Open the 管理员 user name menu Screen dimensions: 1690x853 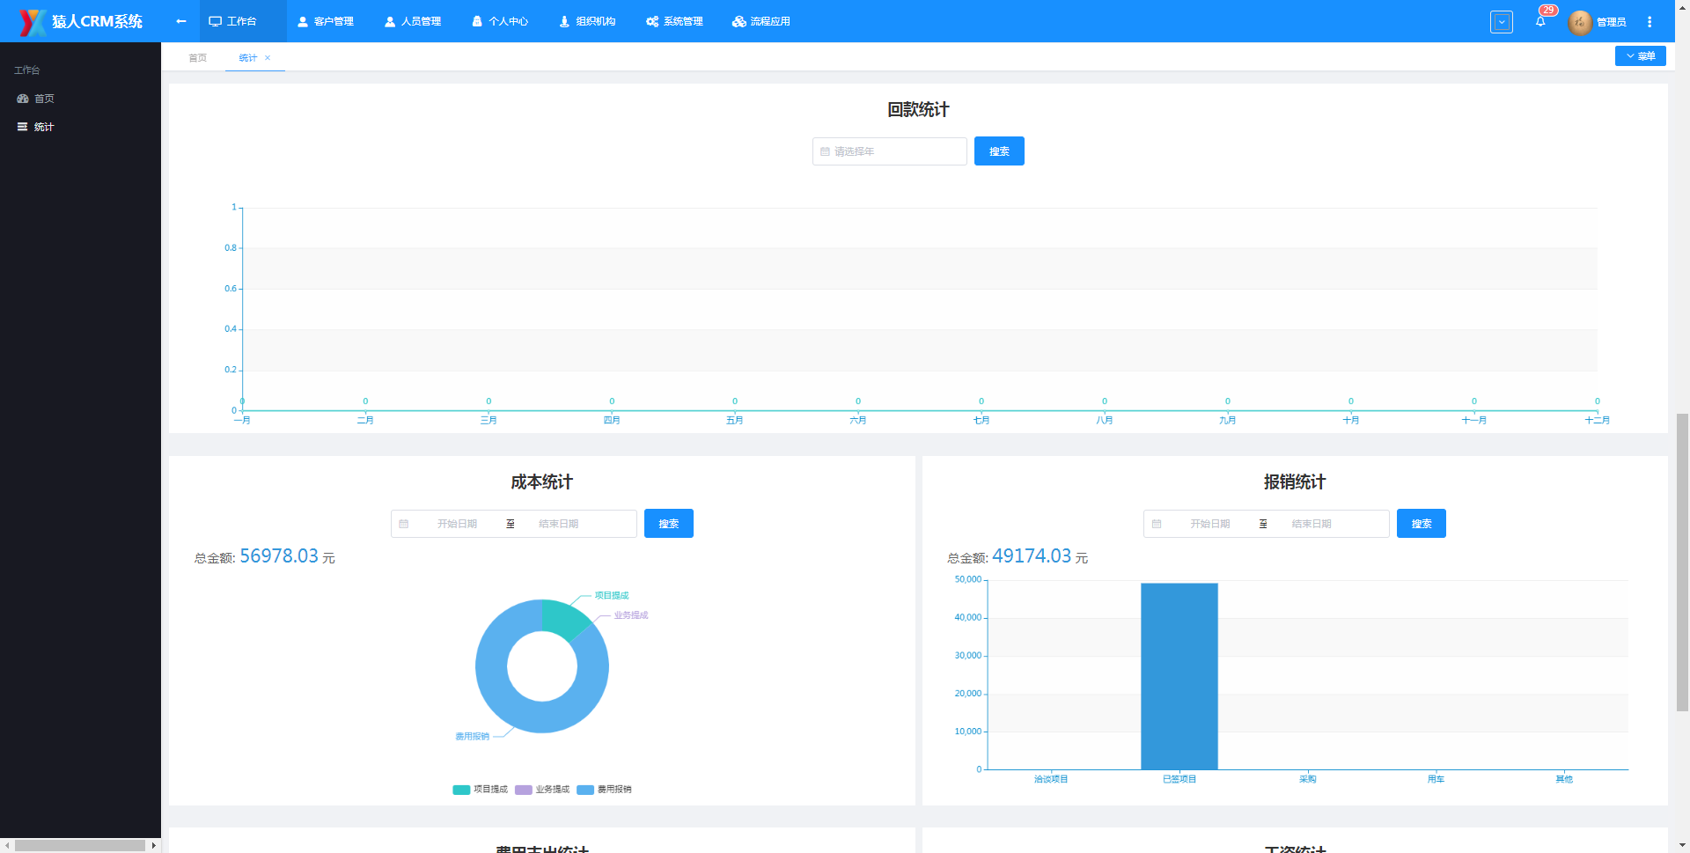[1611, 22]
